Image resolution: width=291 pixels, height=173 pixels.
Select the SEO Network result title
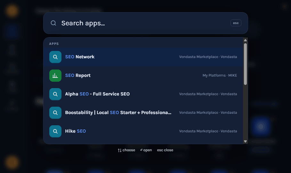click(80, 57)
